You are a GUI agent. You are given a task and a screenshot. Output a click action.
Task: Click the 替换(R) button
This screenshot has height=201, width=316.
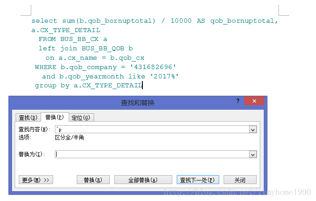point(93,180)
